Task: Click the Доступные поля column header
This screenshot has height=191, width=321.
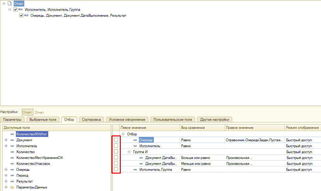Action: [x=57, y=128]
